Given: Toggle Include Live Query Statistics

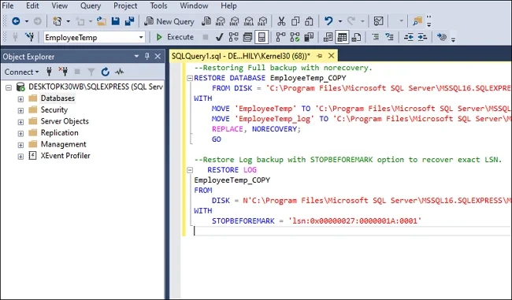Looking at the screenshot, I should [x=295, y=37].
